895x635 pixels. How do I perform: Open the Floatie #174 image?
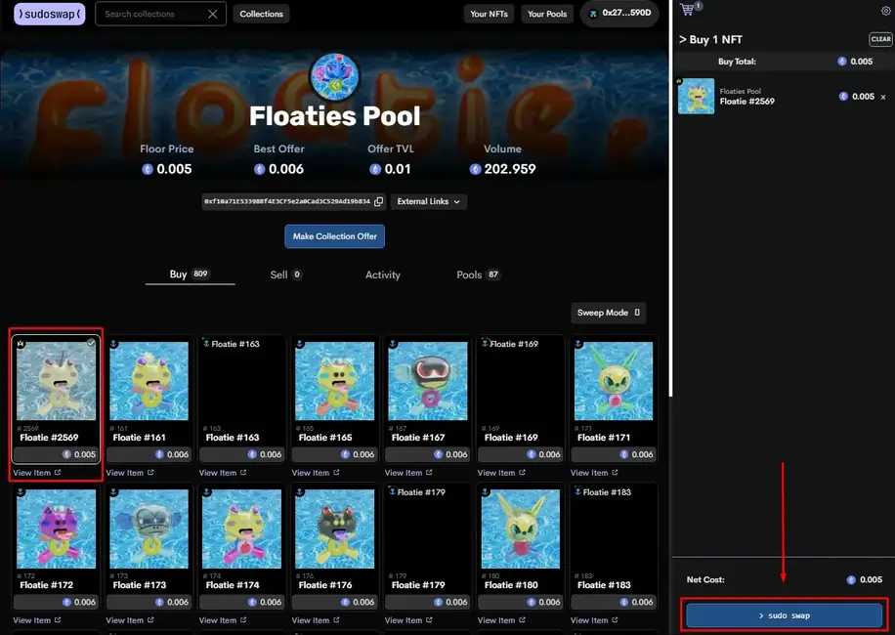click(x=242, y=529)
